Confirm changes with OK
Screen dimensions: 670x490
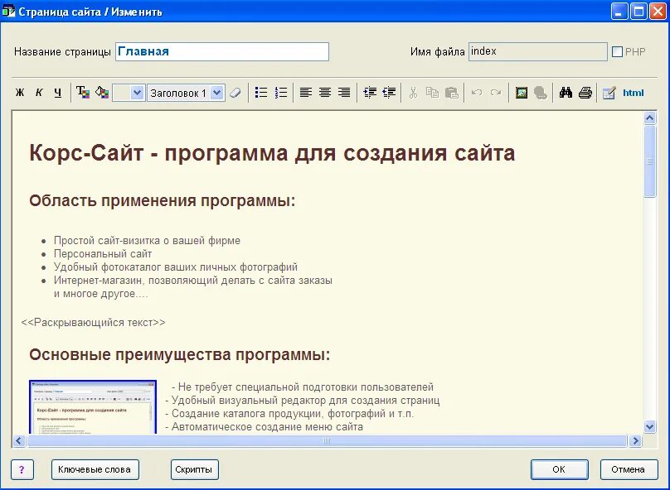click(560, 469)
